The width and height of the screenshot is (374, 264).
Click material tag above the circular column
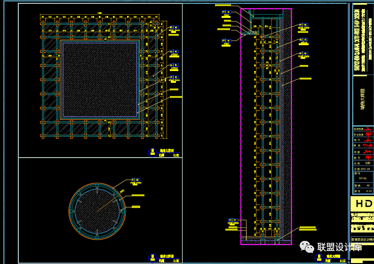tap(135, 179)
